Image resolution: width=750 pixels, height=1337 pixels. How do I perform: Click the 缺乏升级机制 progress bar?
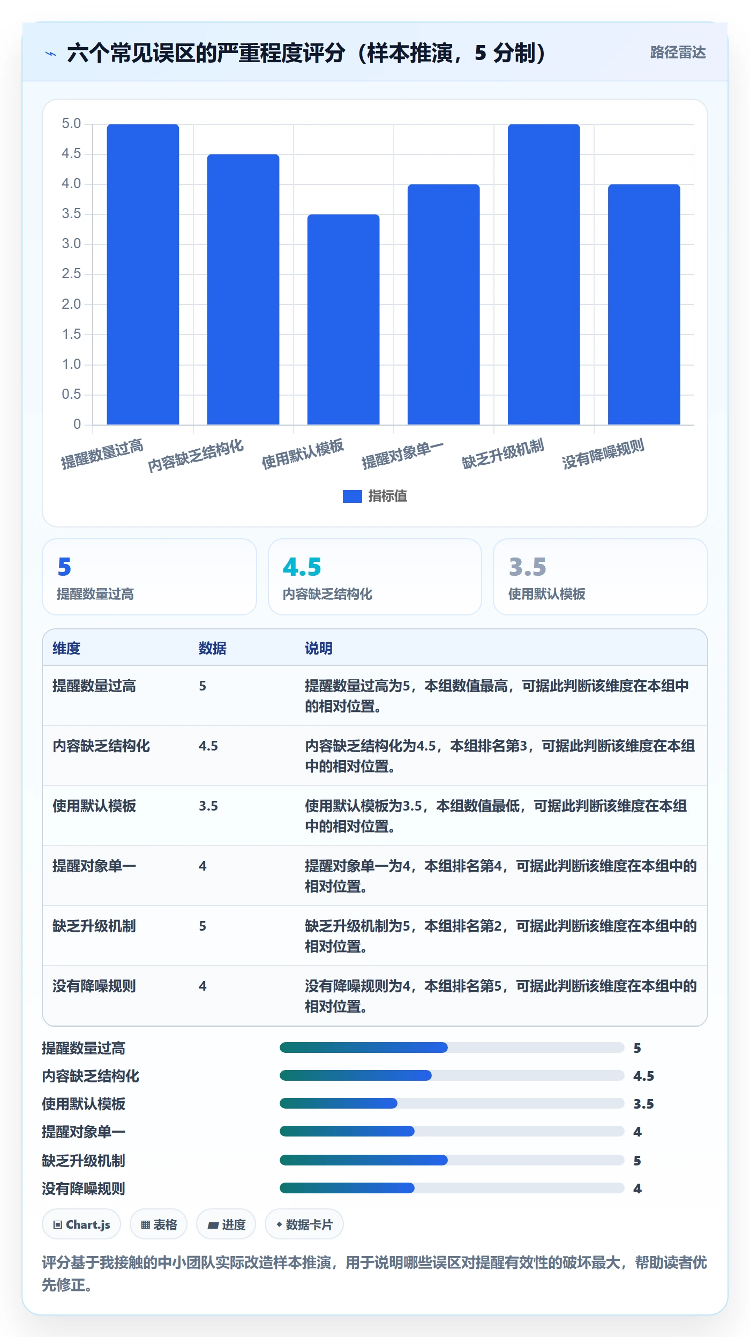(x=452, y=1160)
